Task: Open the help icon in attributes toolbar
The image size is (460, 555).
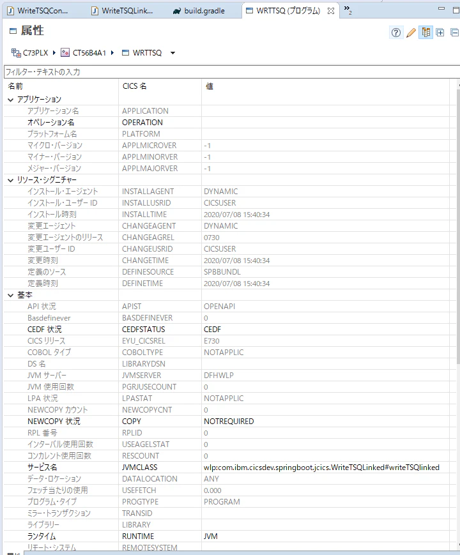Action: click(x=396, y=33)
